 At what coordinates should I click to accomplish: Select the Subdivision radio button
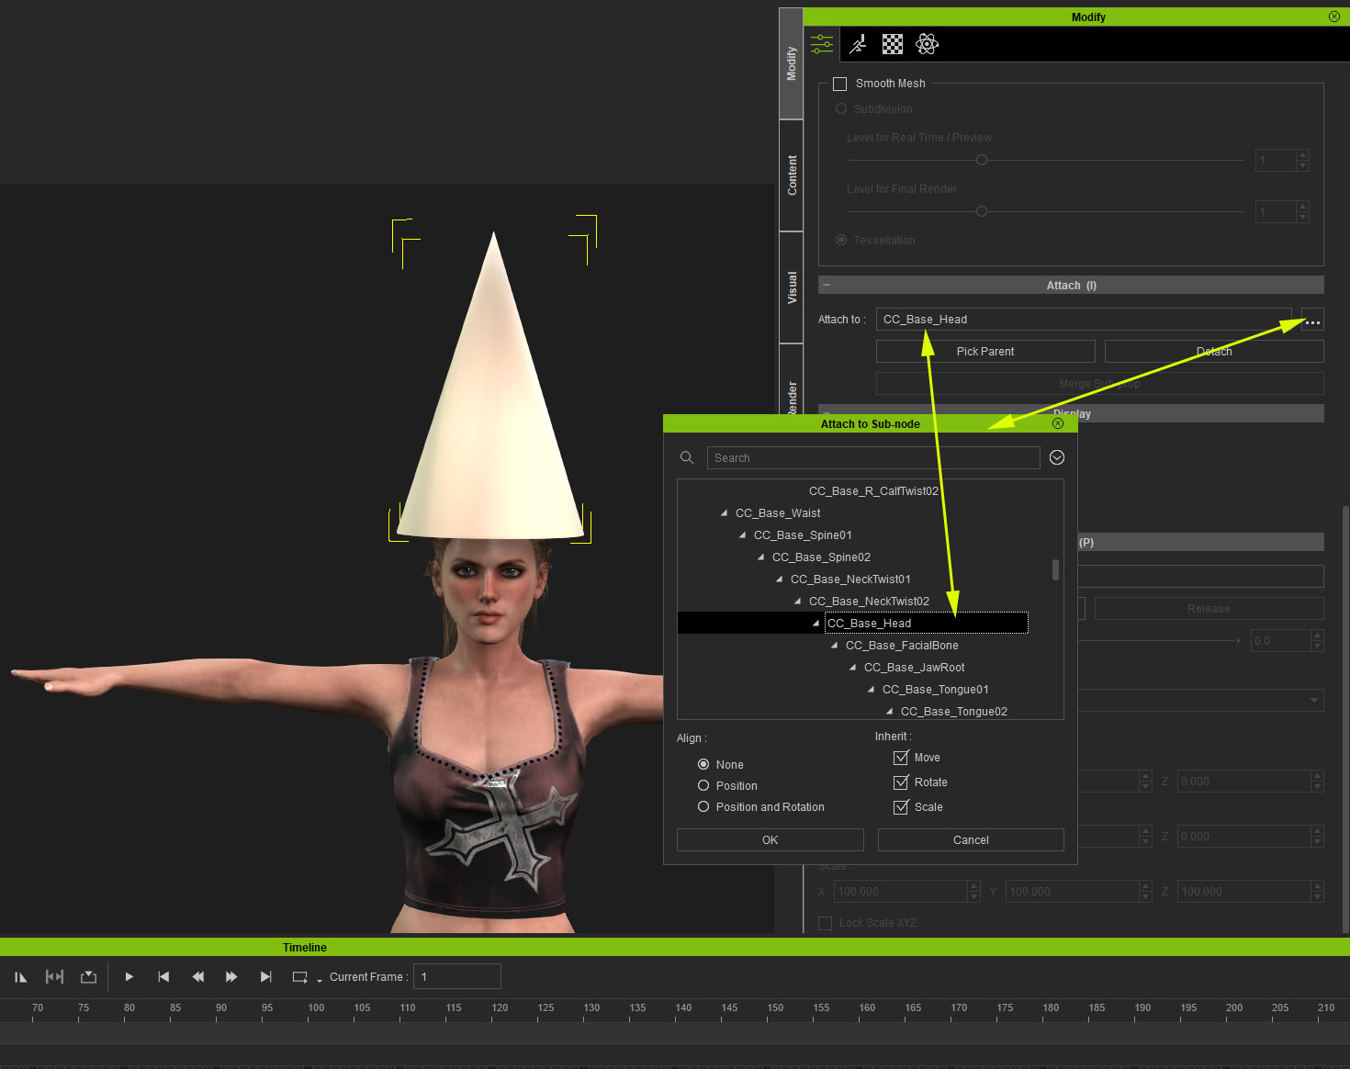pyautogui.click(x=841, y=108)
